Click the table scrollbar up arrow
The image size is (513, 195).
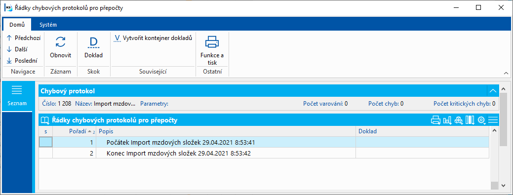click(x=494, y=130)
